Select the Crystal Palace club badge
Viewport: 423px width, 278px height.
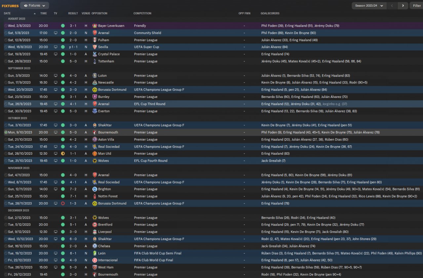click(95, 54)
